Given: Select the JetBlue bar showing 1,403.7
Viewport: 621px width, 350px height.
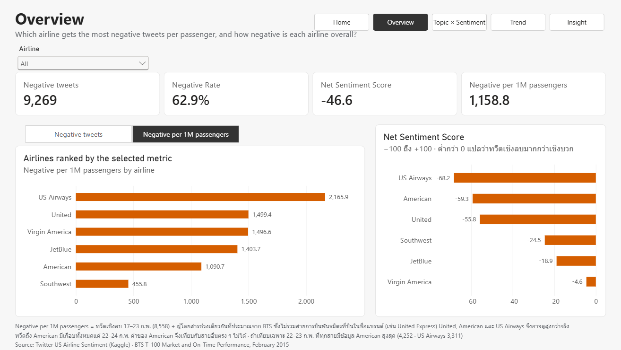Looking at the screenshot, I should 156,249.
